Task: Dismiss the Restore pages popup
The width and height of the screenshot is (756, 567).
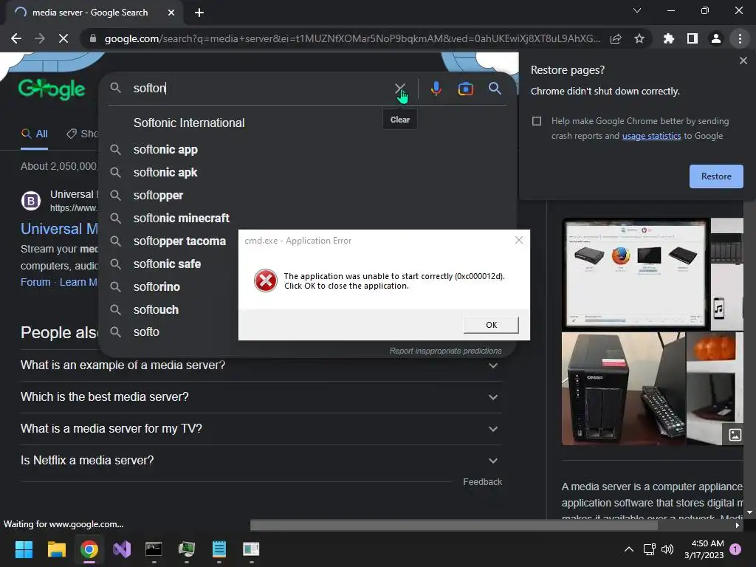Action: (743, 61)
